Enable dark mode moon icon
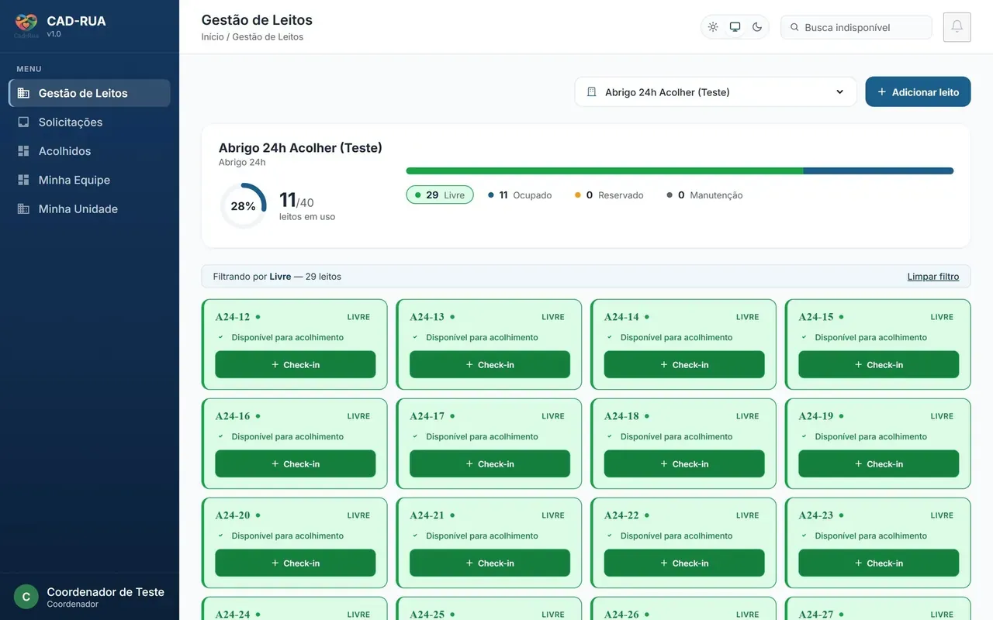 (757, 27)
